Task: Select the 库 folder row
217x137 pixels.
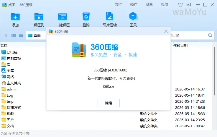Action: 6,65
